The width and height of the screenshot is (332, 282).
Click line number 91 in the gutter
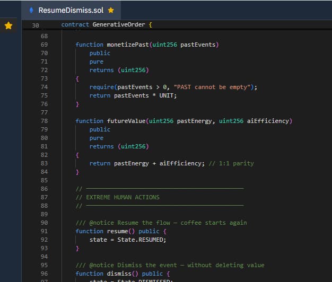tap(44, 231)
